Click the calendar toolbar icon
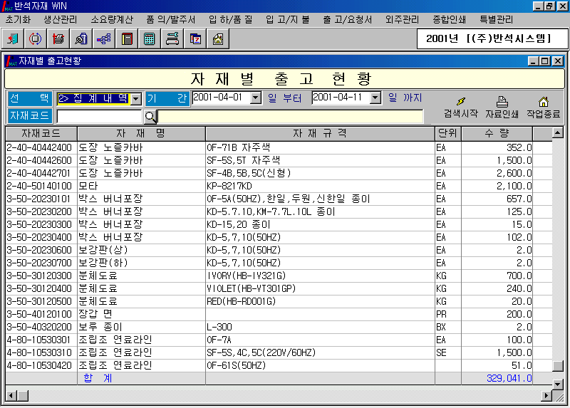570x408 pixels. [195, 39]
